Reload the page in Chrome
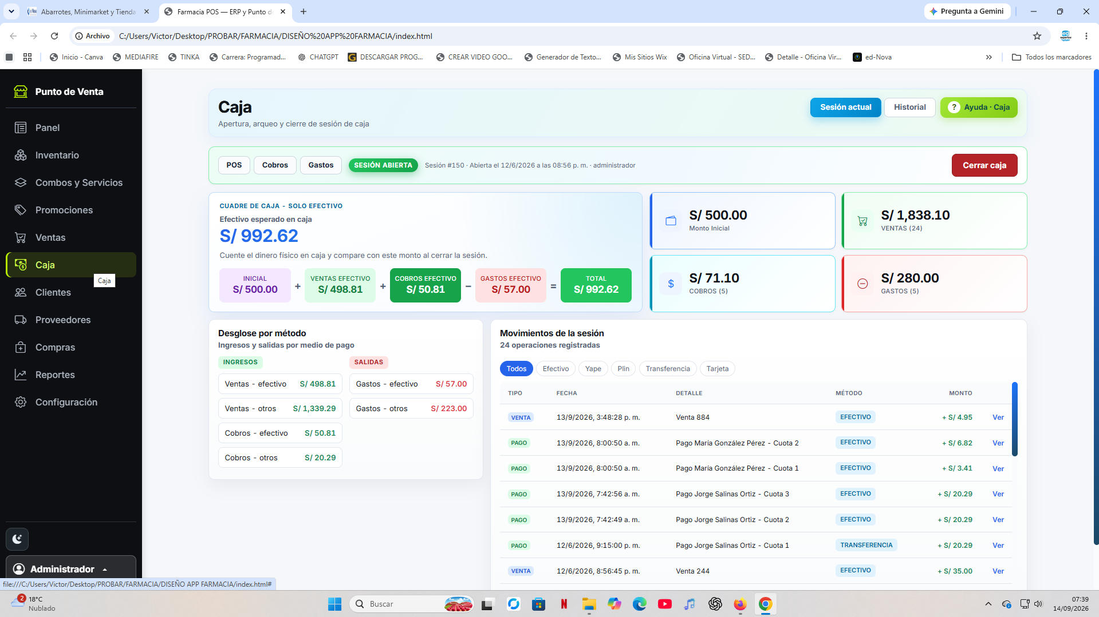This screenshot has width=1099, height=617. pos(54,36)
